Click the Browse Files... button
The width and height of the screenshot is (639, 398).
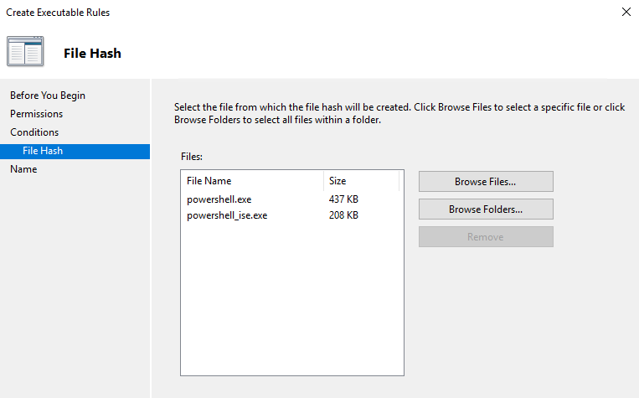click(486, 182)
